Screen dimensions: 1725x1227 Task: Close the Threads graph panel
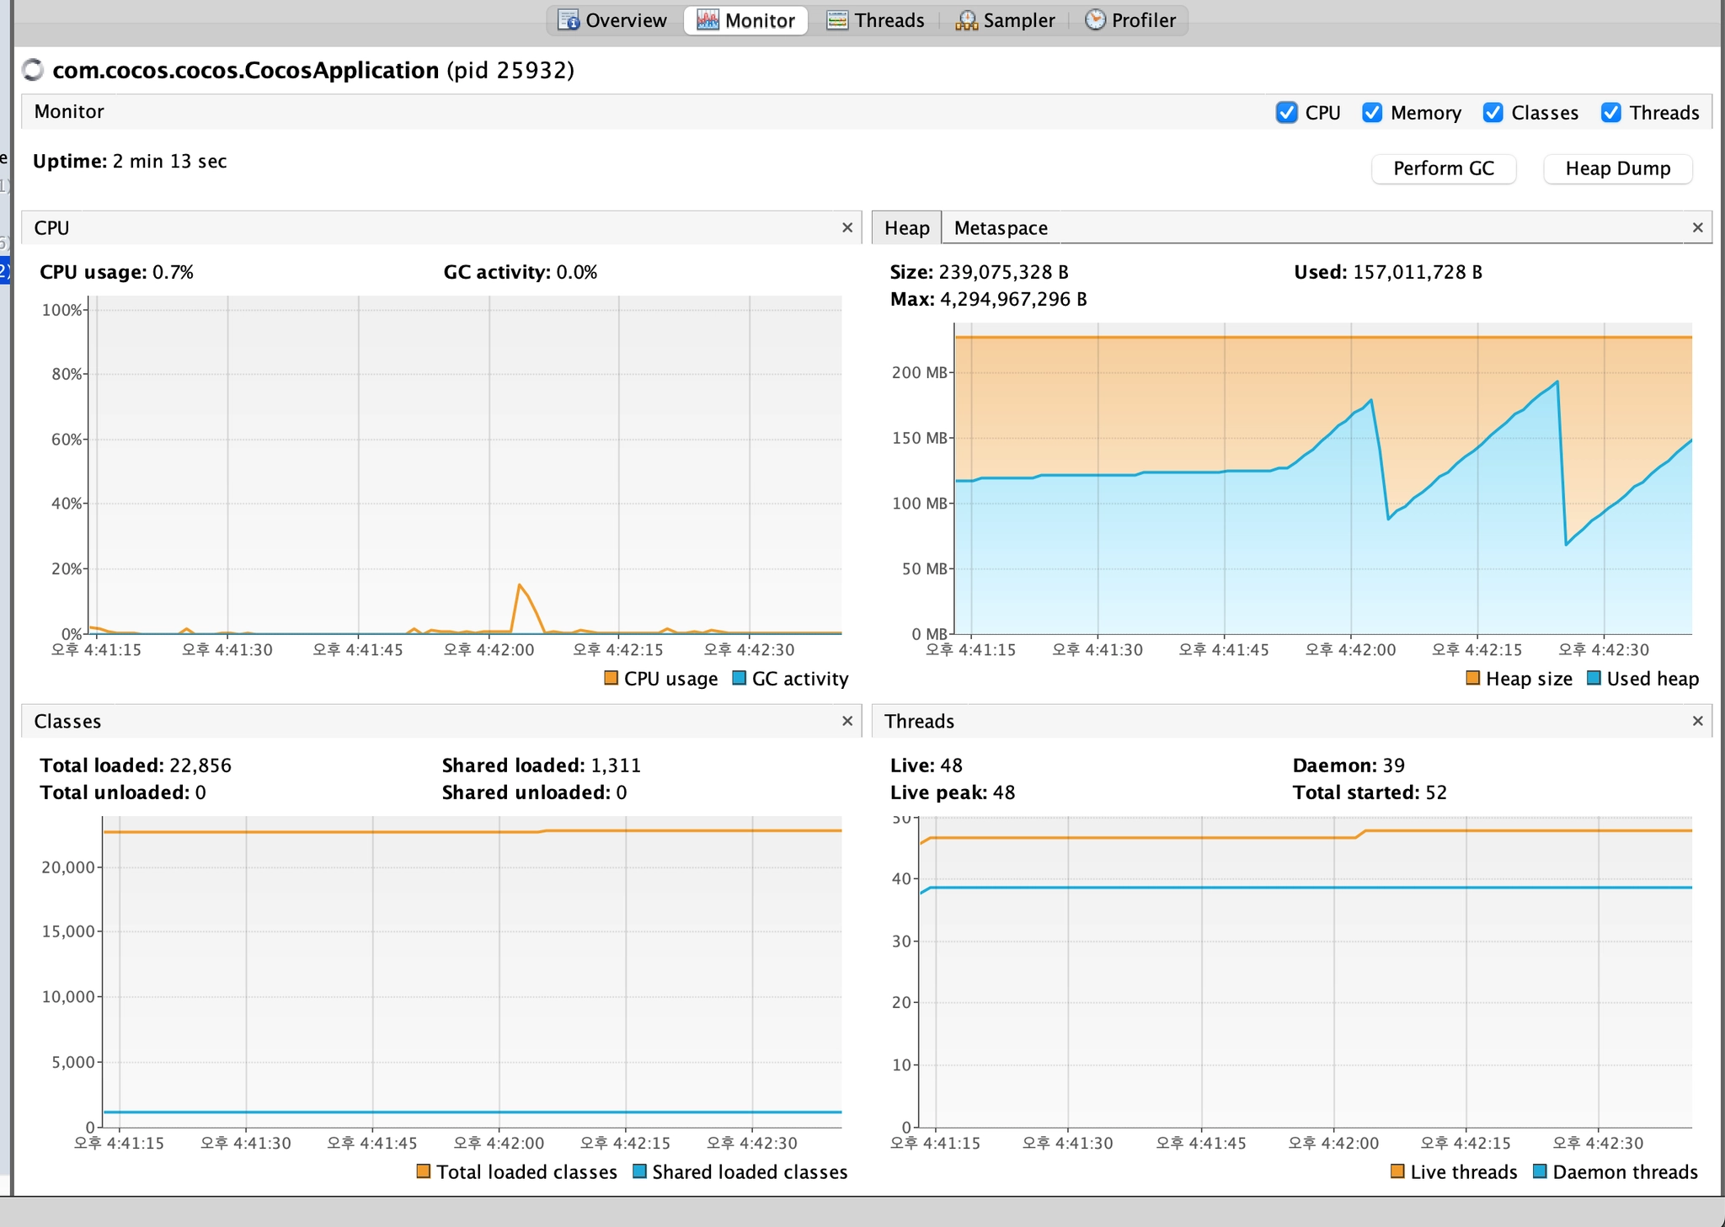1697,722
